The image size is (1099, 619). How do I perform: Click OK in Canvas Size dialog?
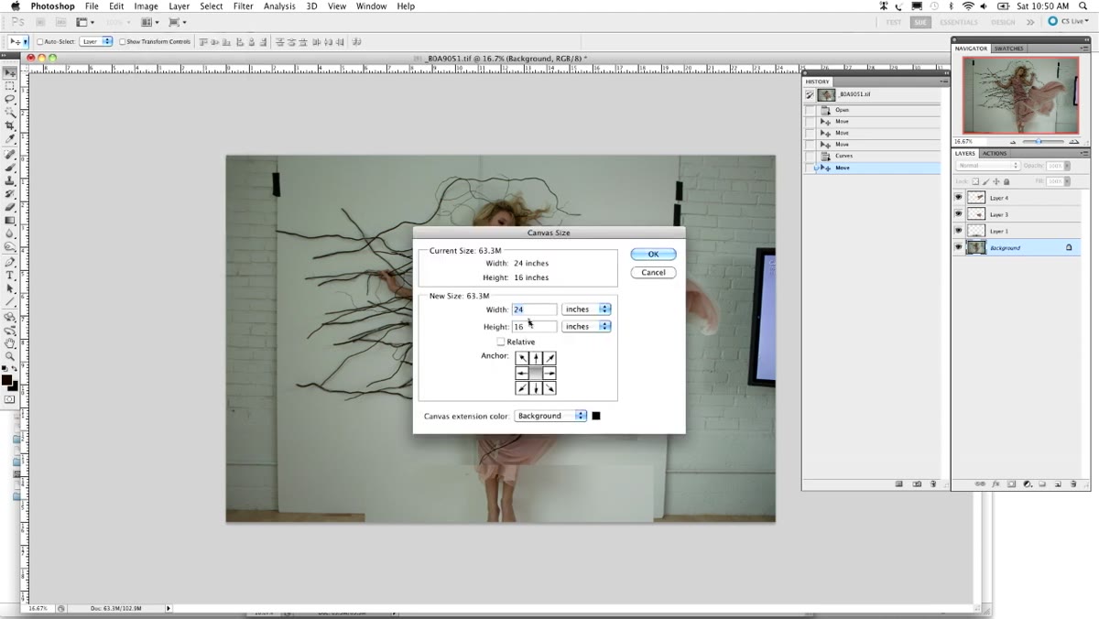coord(653,255)
